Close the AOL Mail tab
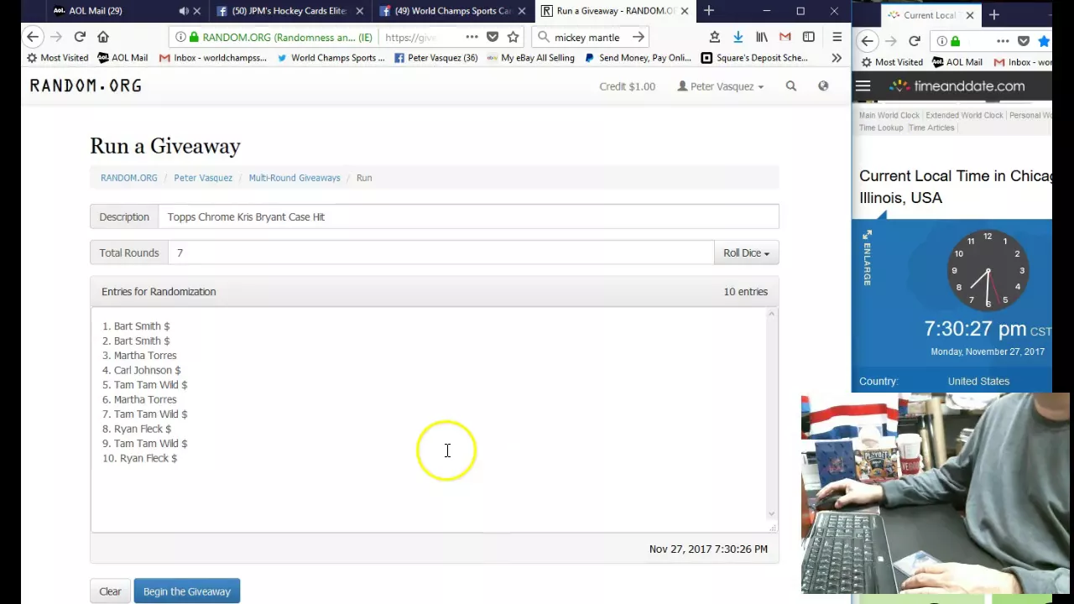The image size is (1074, 604). (x=197, y=11)
